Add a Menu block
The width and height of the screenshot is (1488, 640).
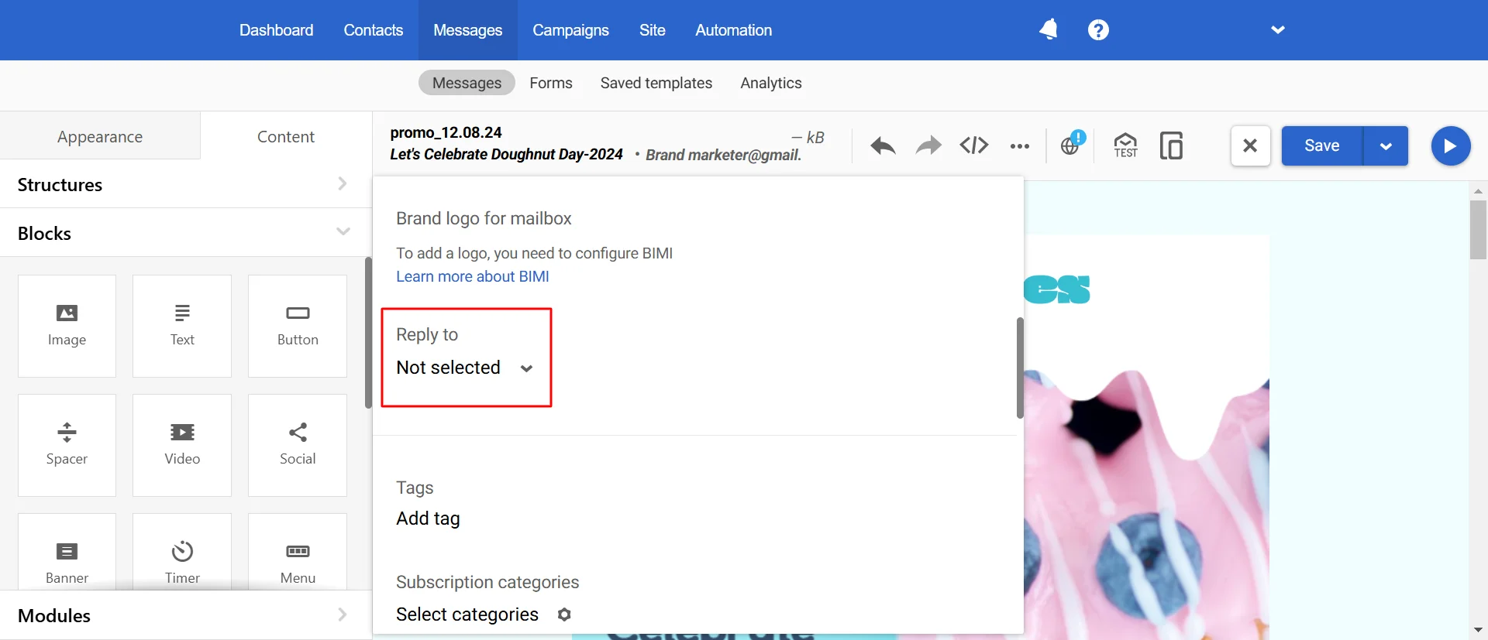(x=298, y=552)
